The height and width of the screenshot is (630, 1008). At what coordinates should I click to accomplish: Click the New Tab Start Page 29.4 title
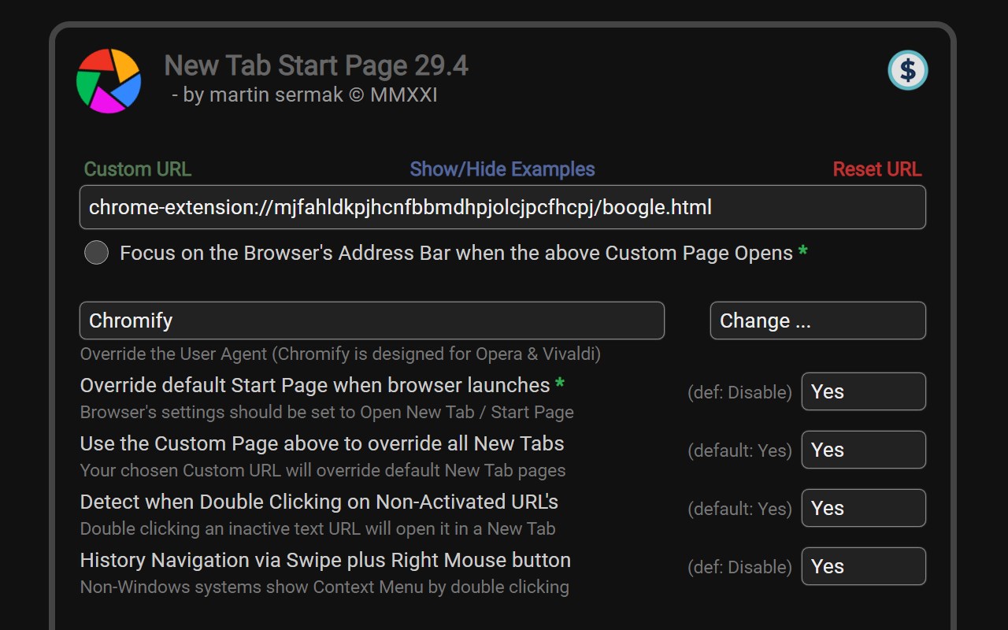click(316, 65)
